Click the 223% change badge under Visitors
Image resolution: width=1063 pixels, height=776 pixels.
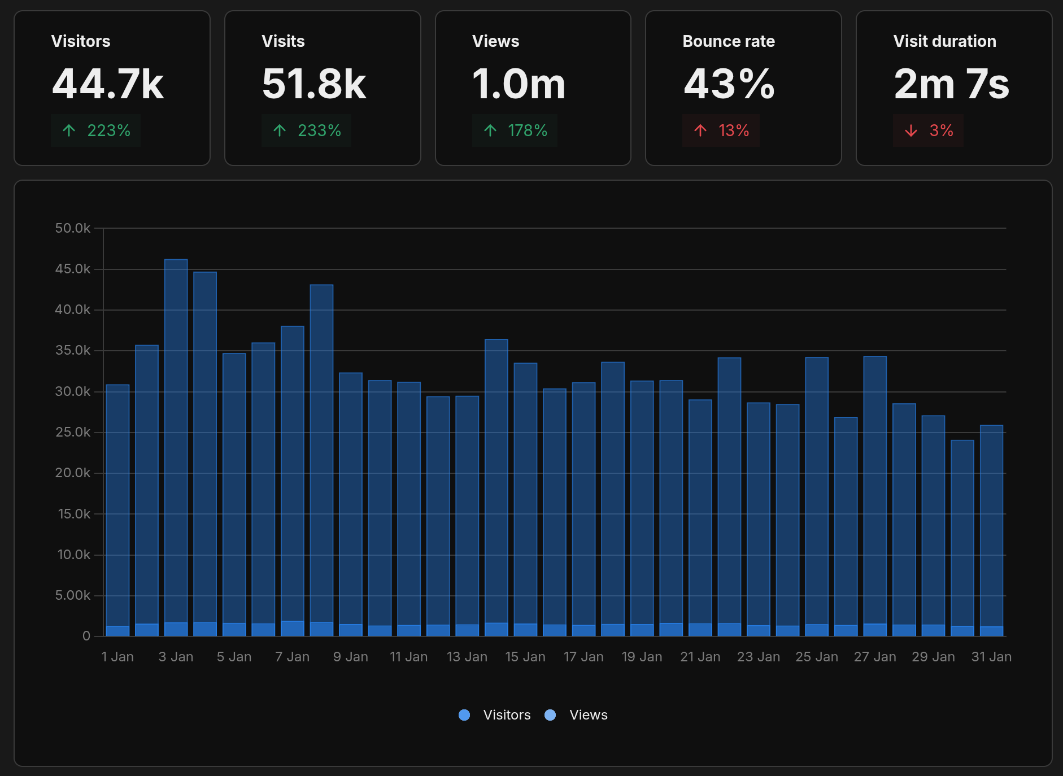[96, 130]
